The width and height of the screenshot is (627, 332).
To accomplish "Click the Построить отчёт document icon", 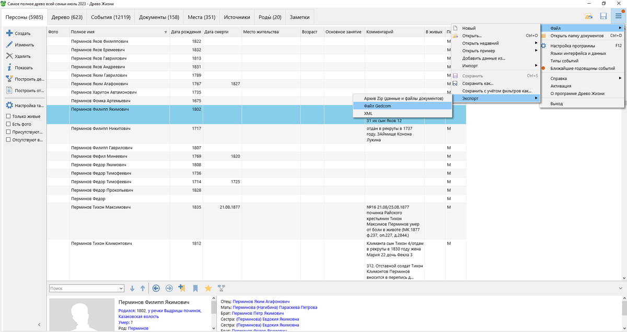I will pos(9,90).
